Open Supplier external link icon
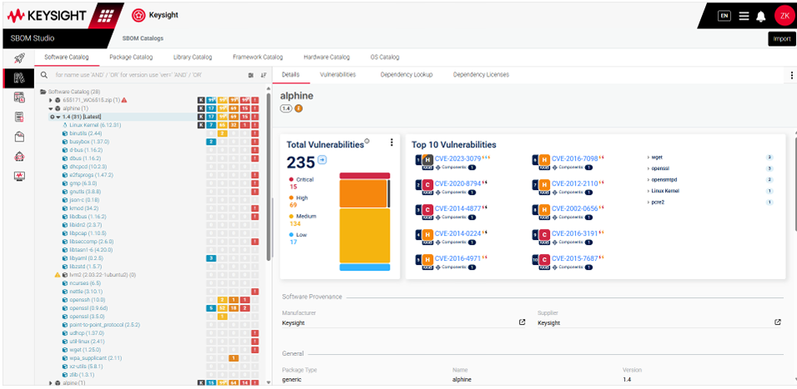The image size is (797, 389). [x=777, y=322]
